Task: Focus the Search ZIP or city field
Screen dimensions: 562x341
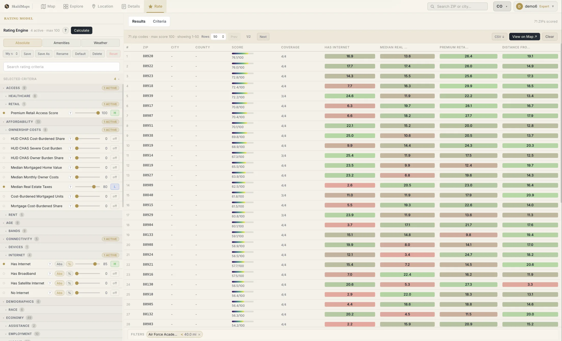Action: pyautogui.click(x=457, y=6)
